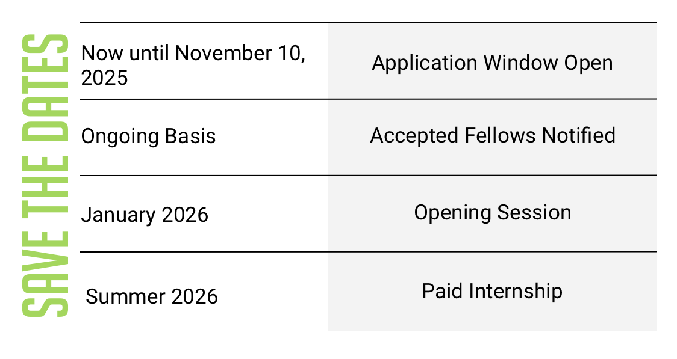Click the green SAVE THE DATES heading

coord(45,176)
